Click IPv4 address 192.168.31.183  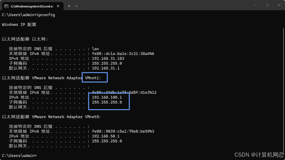pos(108,59)
